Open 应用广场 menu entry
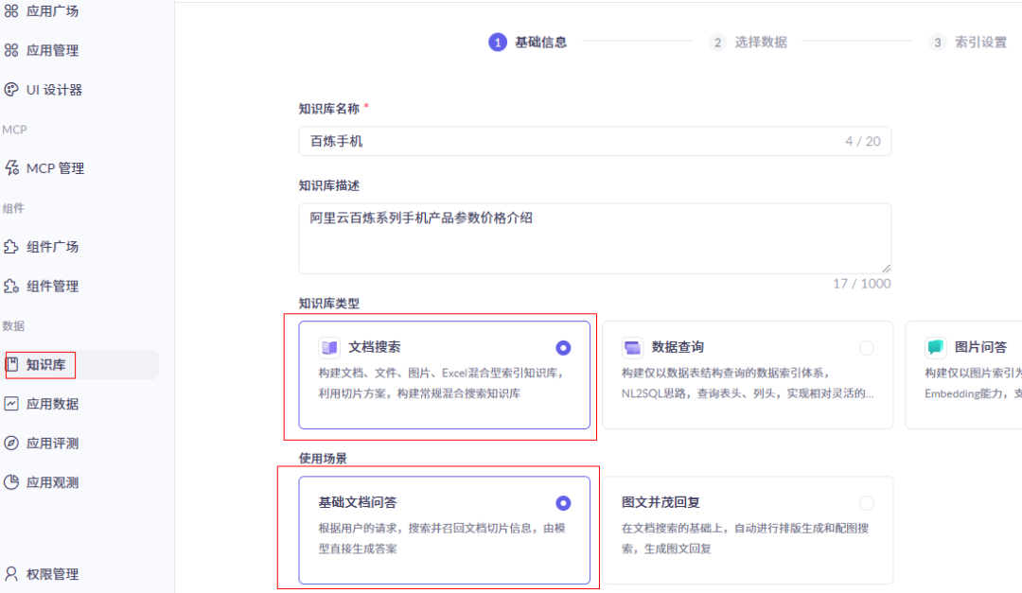 (x=53, y=11)
